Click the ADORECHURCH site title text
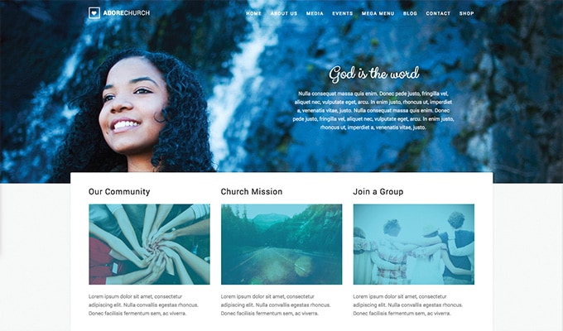Image resolution: width=563 pixels, height=331 pixels. point(127,13)
